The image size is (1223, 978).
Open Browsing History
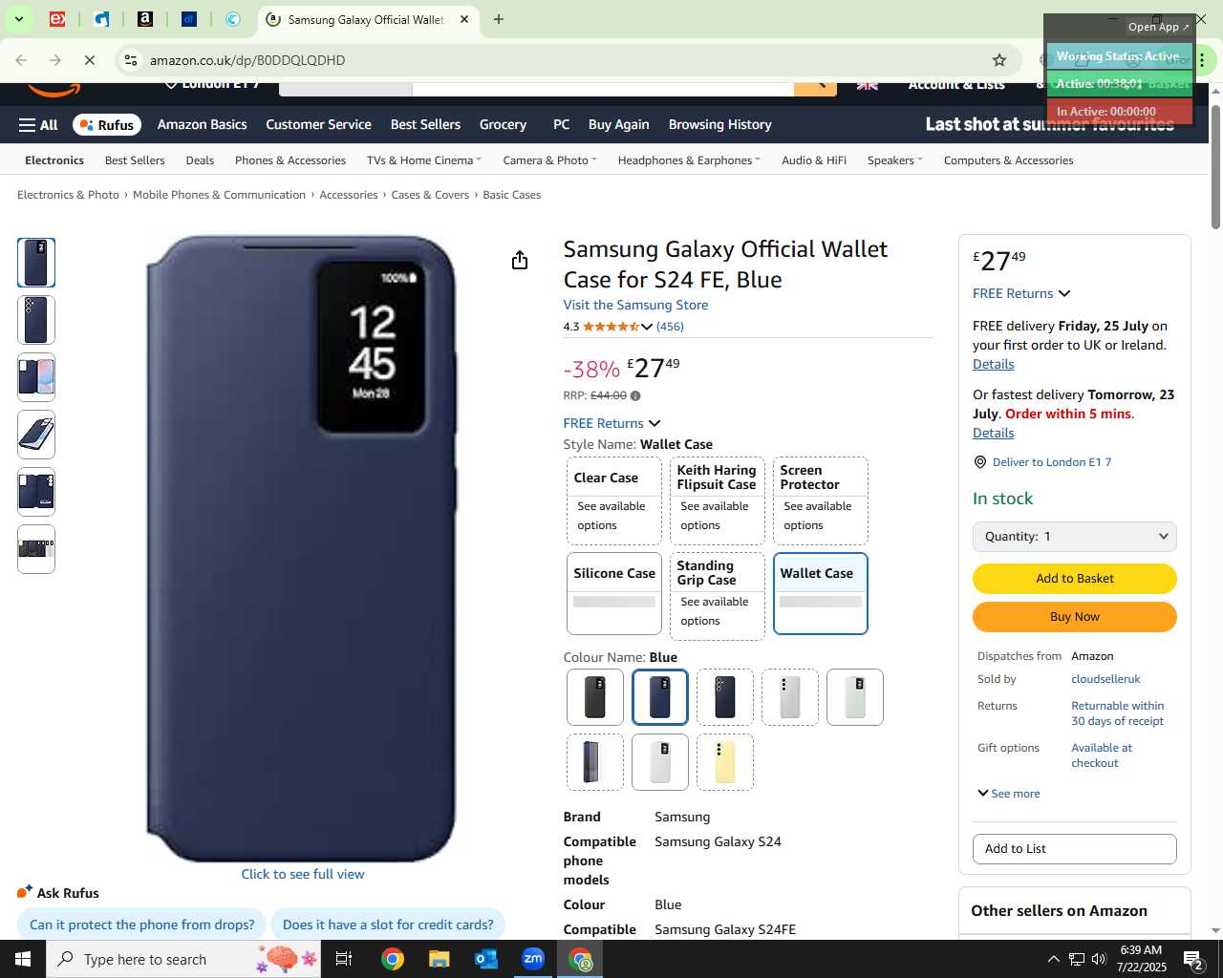[x=719, y=125]
